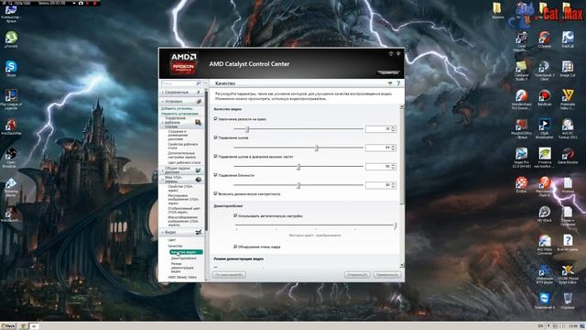Click the Установки section icon
The image size is (586, 330).
pos(199,102)
